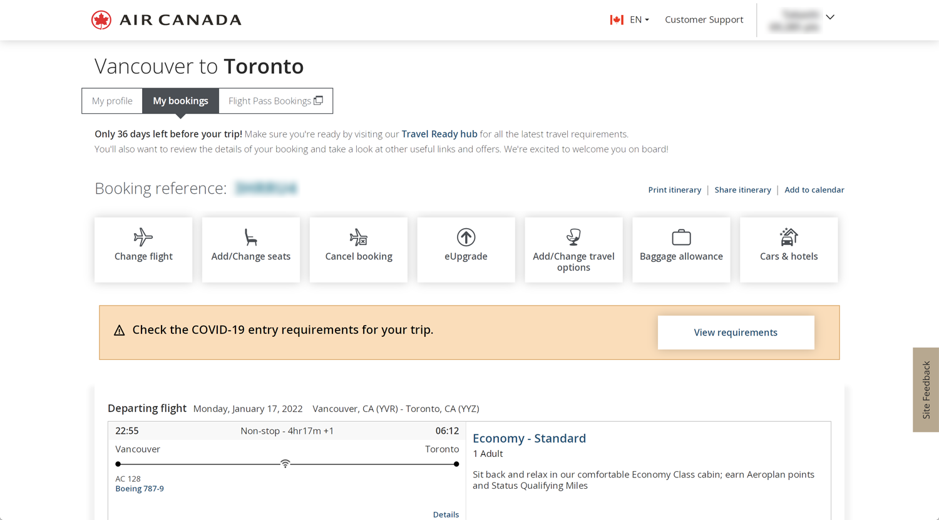
Task: Expand the account menu chevron
Action: (830, 17)
